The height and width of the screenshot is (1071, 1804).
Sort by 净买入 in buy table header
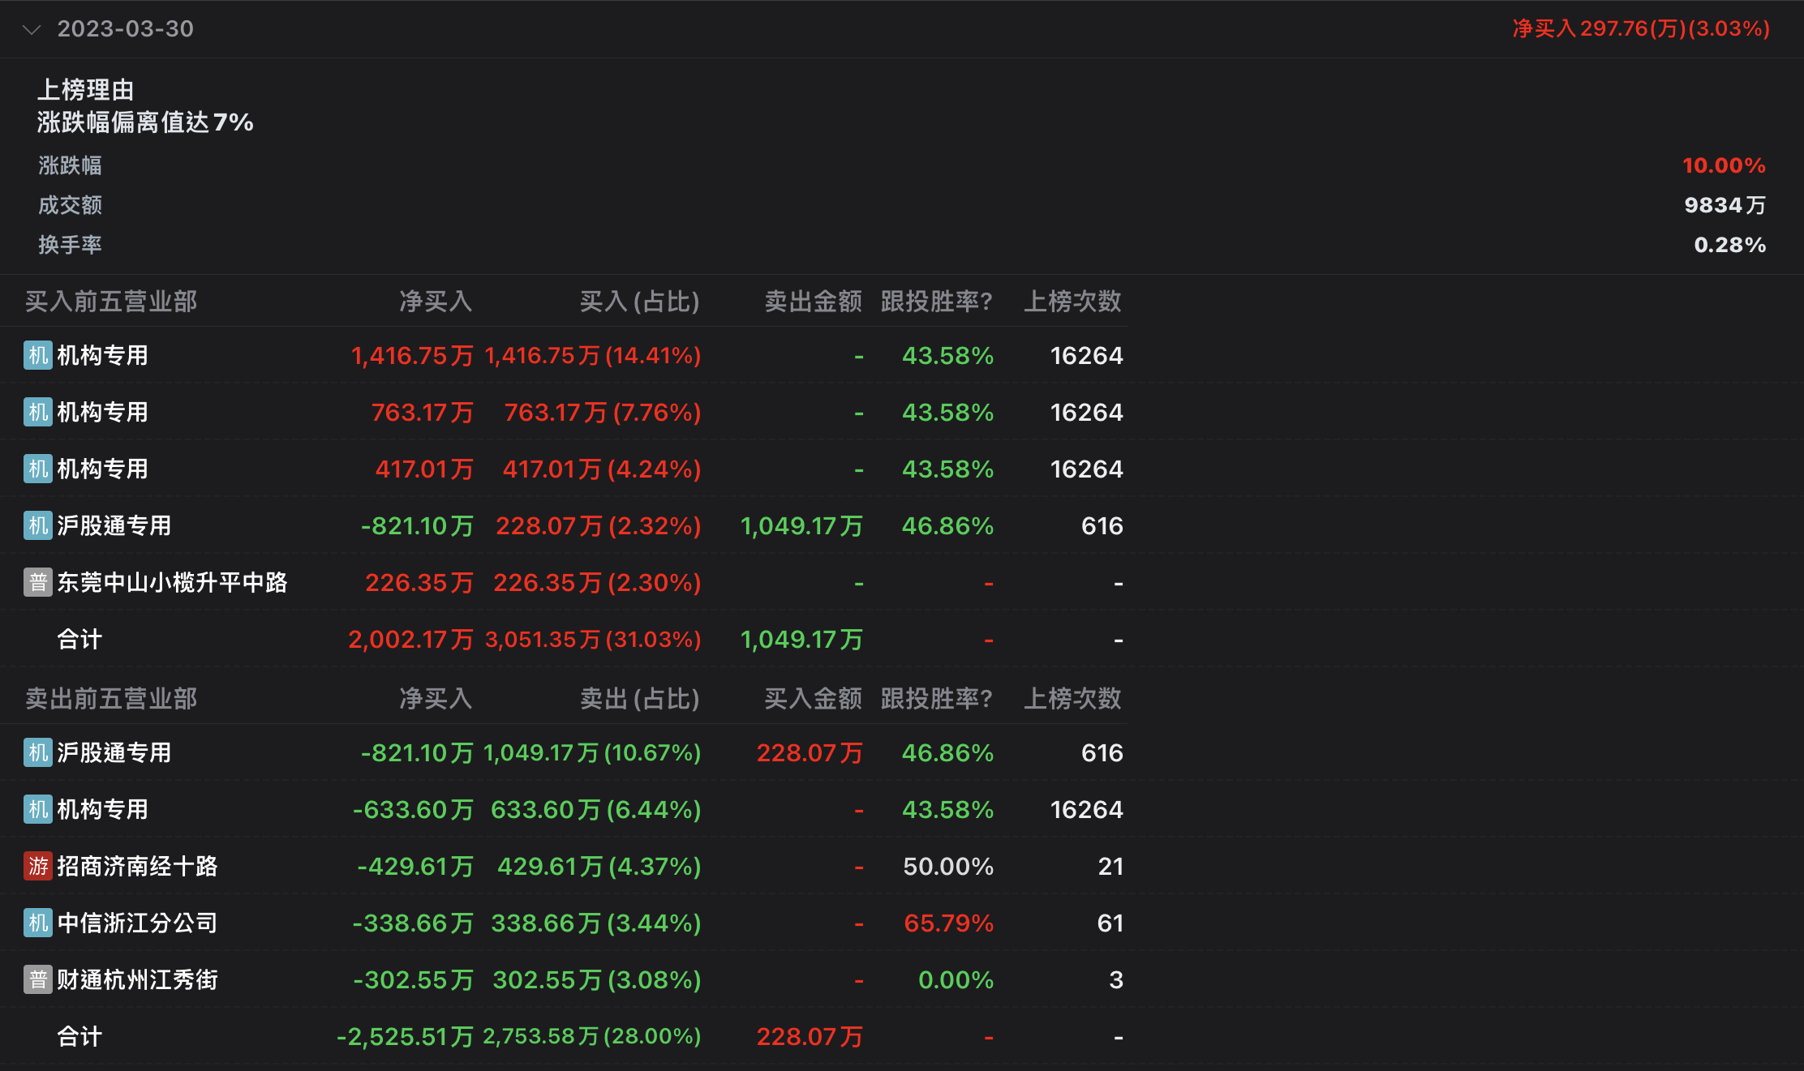[x=436, y=302]
